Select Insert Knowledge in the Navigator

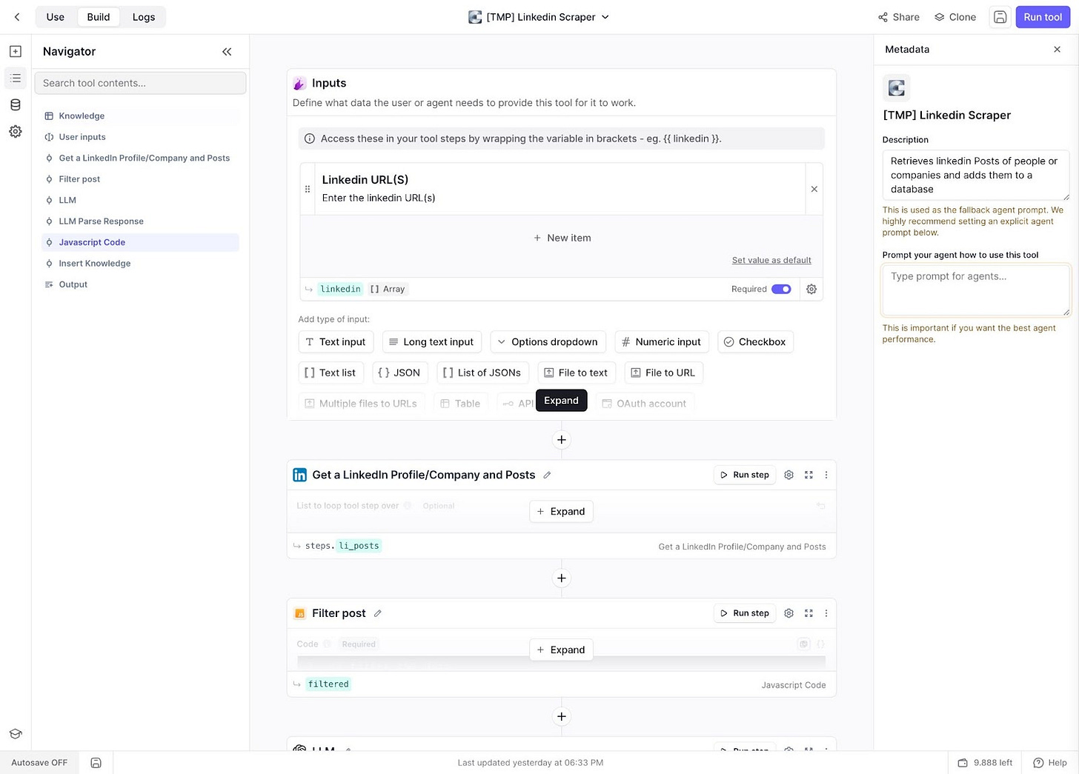(x=141, y=264)
